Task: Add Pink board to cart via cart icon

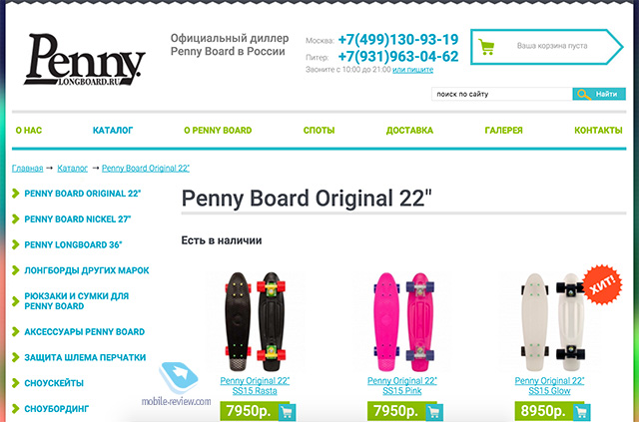Action: [434, 412]
